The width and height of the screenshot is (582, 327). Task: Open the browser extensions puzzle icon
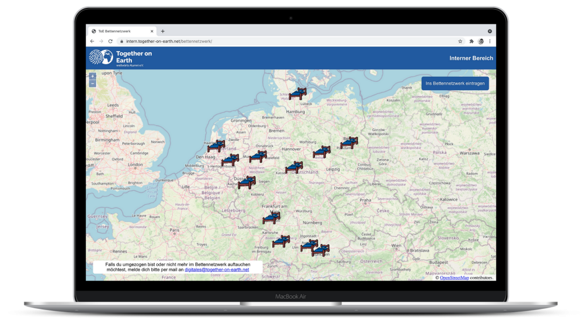(471, 41)
